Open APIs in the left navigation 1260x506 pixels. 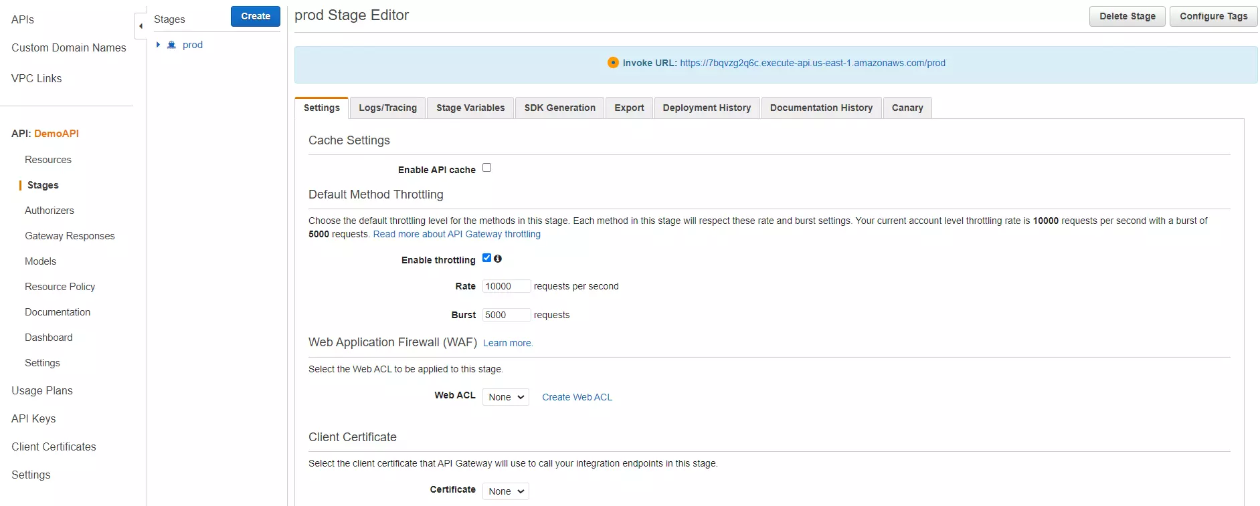point(23,19)
